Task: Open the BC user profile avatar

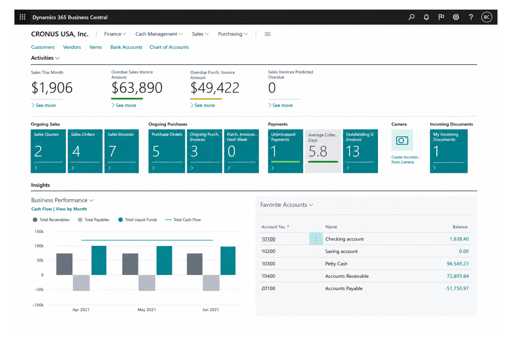Action: click(x=487, y=17)
